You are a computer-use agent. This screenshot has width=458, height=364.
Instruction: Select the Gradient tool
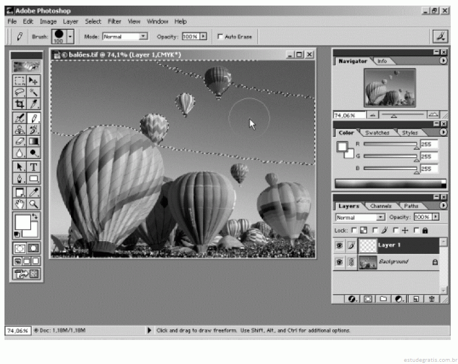(34, 141)
